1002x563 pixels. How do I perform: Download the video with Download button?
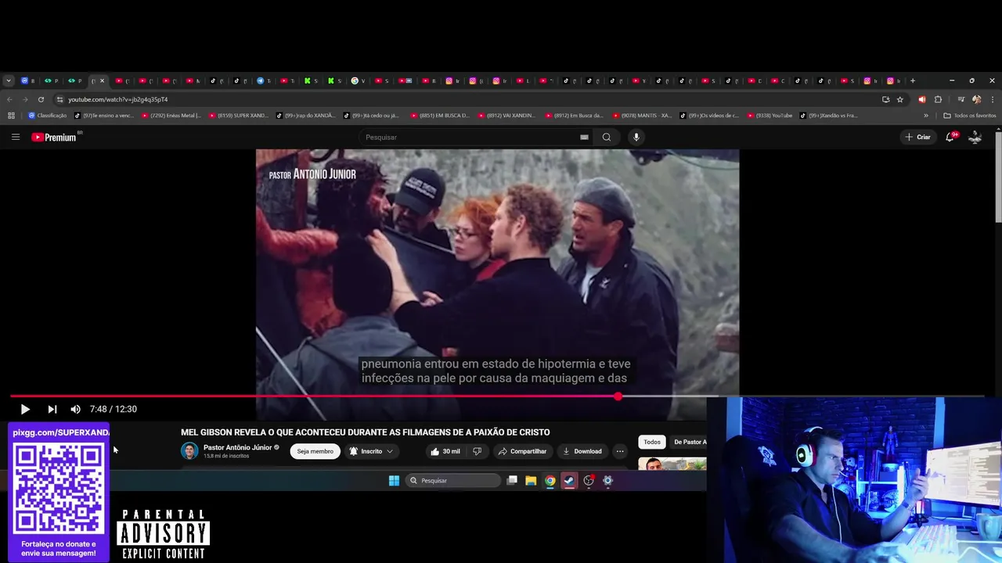(582, 451)
